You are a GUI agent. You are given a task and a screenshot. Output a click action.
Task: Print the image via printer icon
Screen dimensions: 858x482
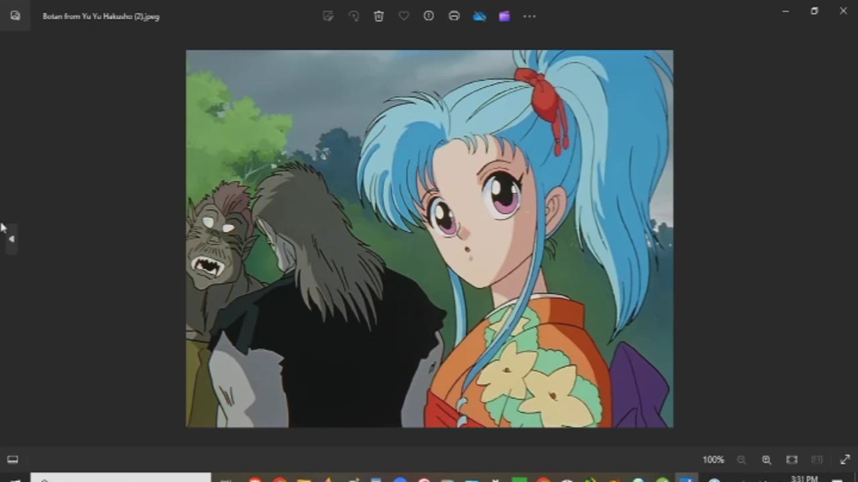tap(454, 16)
